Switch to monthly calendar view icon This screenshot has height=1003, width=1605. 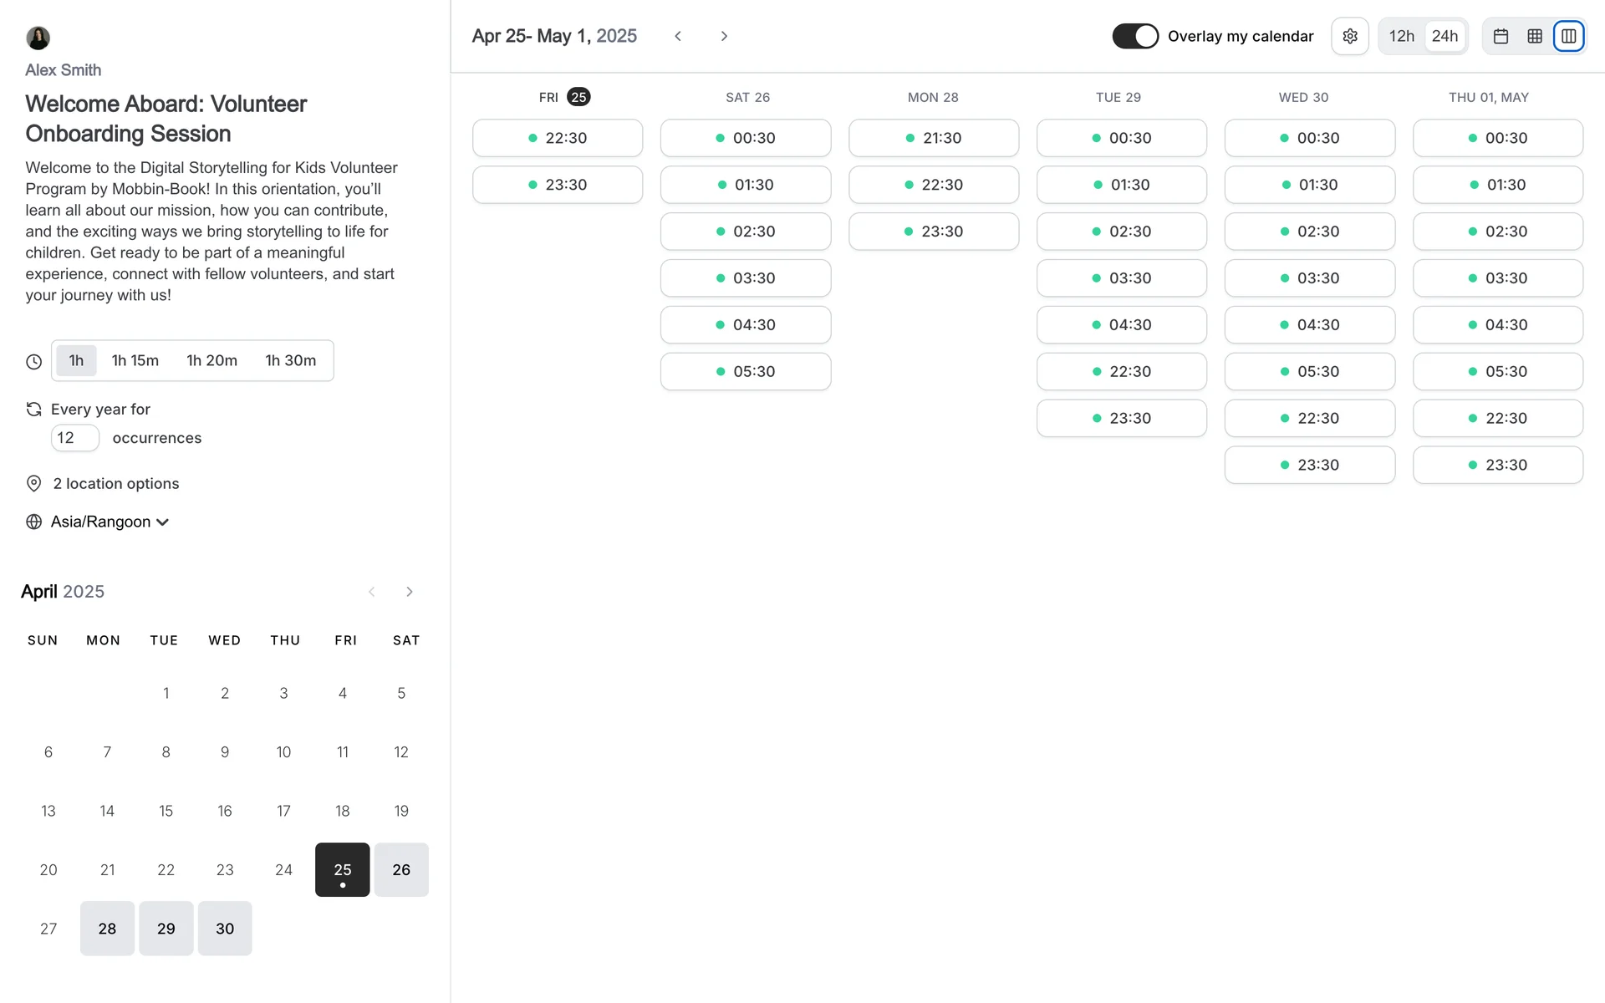pos(1501,36)
